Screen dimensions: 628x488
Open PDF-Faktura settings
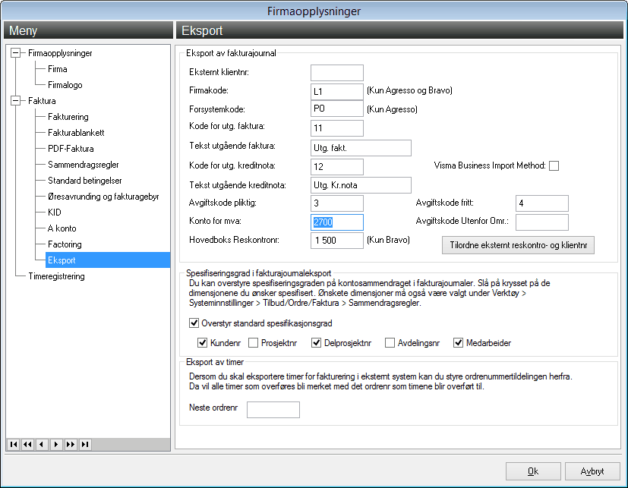pos(71,149)
